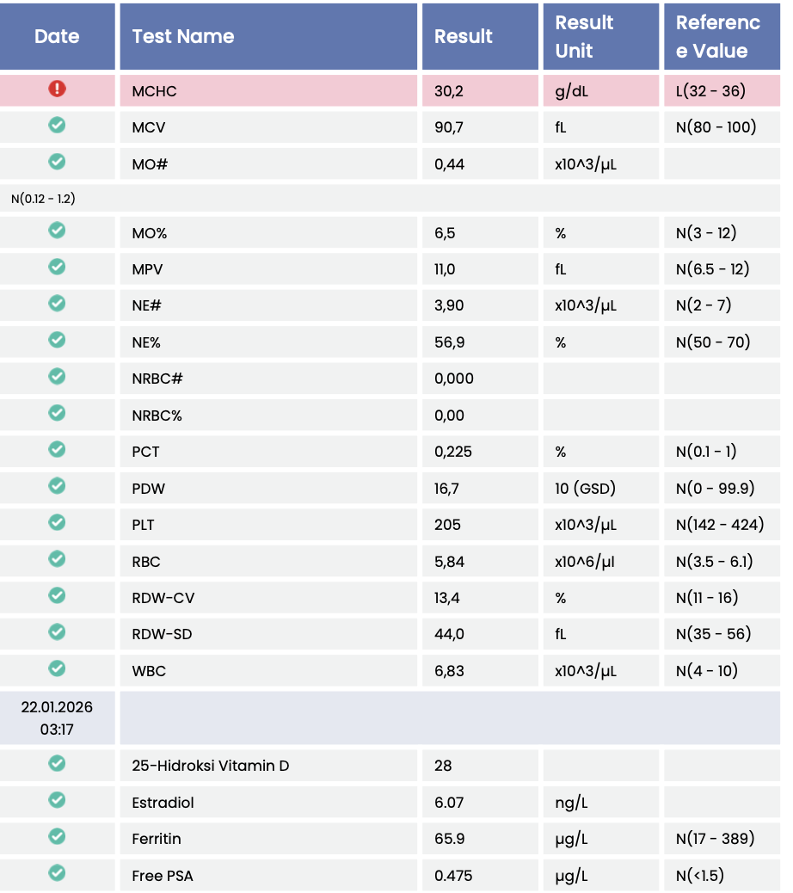Click the Reference Value column header
The height and width of the screenshot is (893, 793).
[x=719, y=37]
